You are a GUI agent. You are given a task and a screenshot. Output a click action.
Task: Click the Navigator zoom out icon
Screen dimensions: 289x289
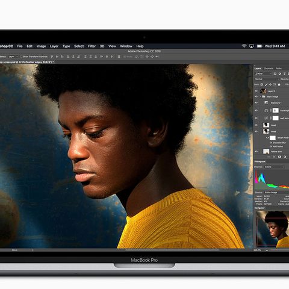coord(267,250)
